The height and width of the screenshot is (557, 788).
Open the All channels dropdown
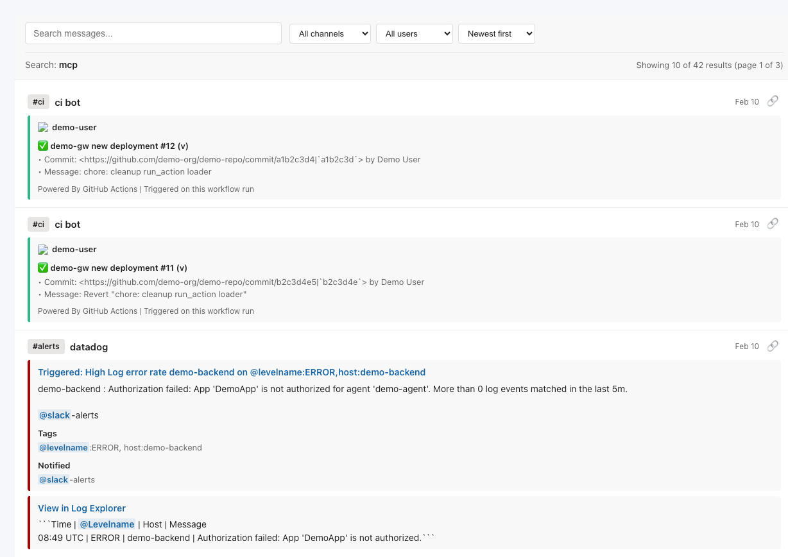[x=330, y=33]
